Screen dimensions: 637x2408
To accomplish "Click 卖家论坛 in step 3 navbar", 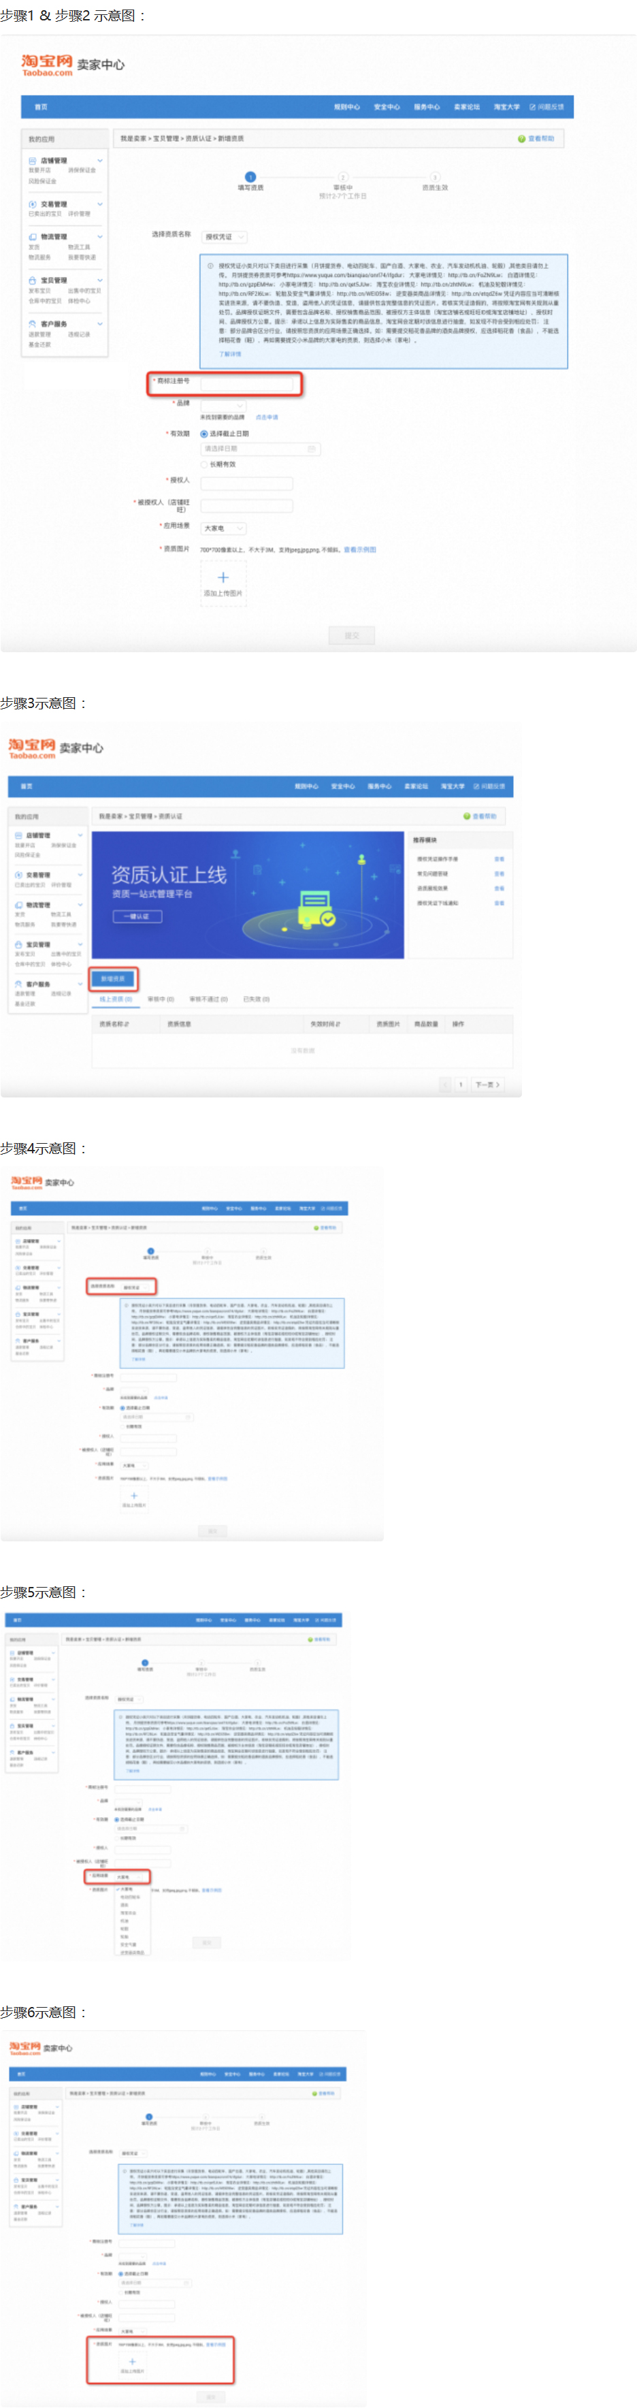I will [x=416, y=786].
